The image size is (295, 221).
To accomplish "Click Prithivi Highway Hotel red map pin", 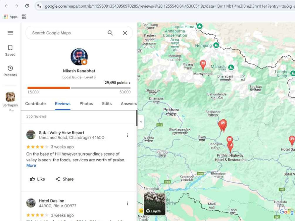I will point(230,146).
